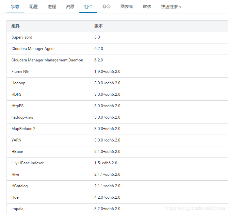This screenshot has width=228, height=214.
Task: Click Hive version 2.1.1+cdh6.2.0
Action: 107,174
